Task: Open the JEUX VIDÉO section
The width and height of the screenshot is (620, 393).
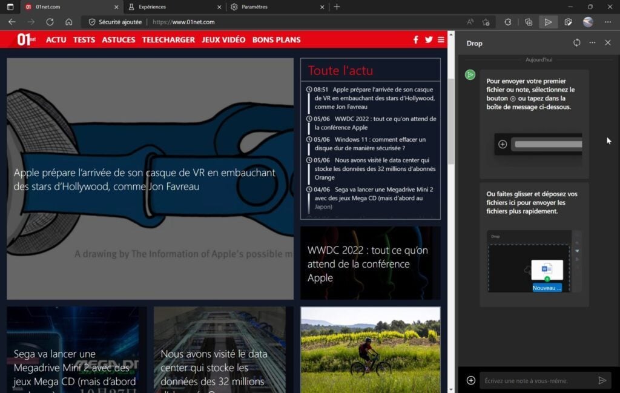Action: click(x=223, y=40)
